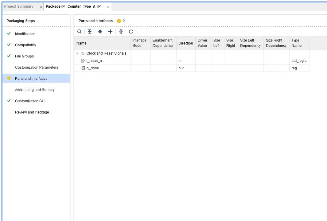Open the search tool in Ports toolbar
The image size is (327, 221).
point(79,32)
